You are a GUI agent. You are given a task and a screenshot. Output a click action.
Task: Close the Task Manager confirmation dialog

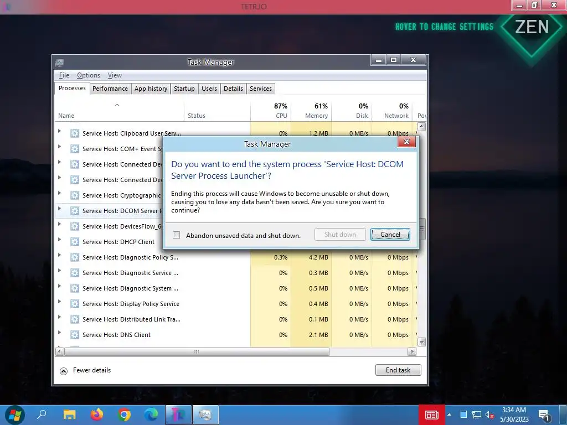(x=406, y=142)
